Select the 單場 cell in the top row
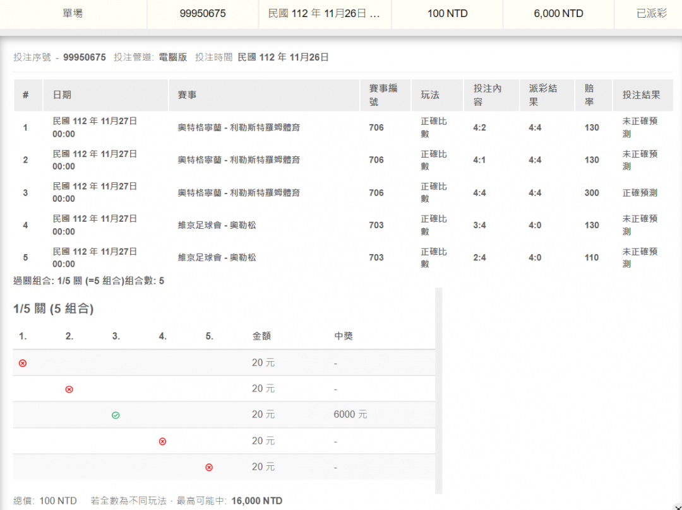 (x=73, y=13)
